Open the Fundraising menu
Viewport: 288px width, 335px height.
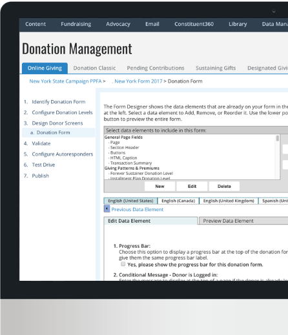pos(76,24)
